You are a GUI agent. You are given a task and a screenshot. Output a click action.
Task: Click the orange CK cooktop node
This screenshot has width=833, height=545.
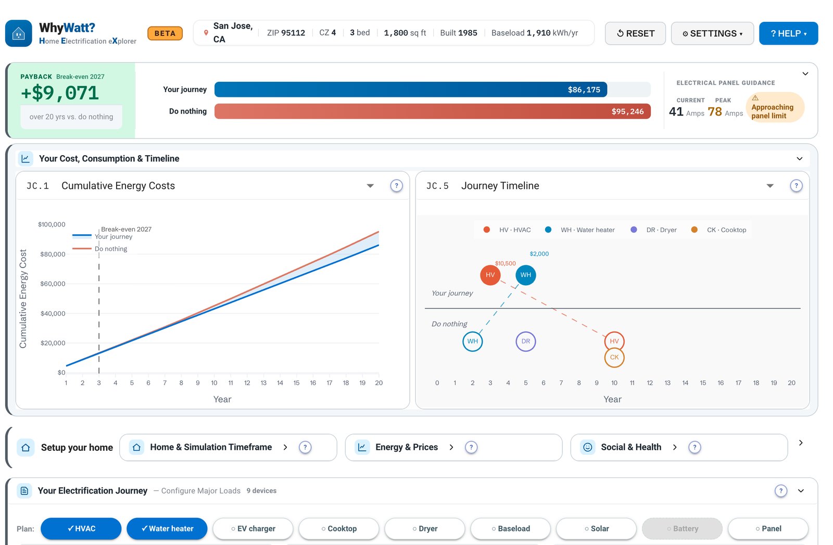pos(614,357)
